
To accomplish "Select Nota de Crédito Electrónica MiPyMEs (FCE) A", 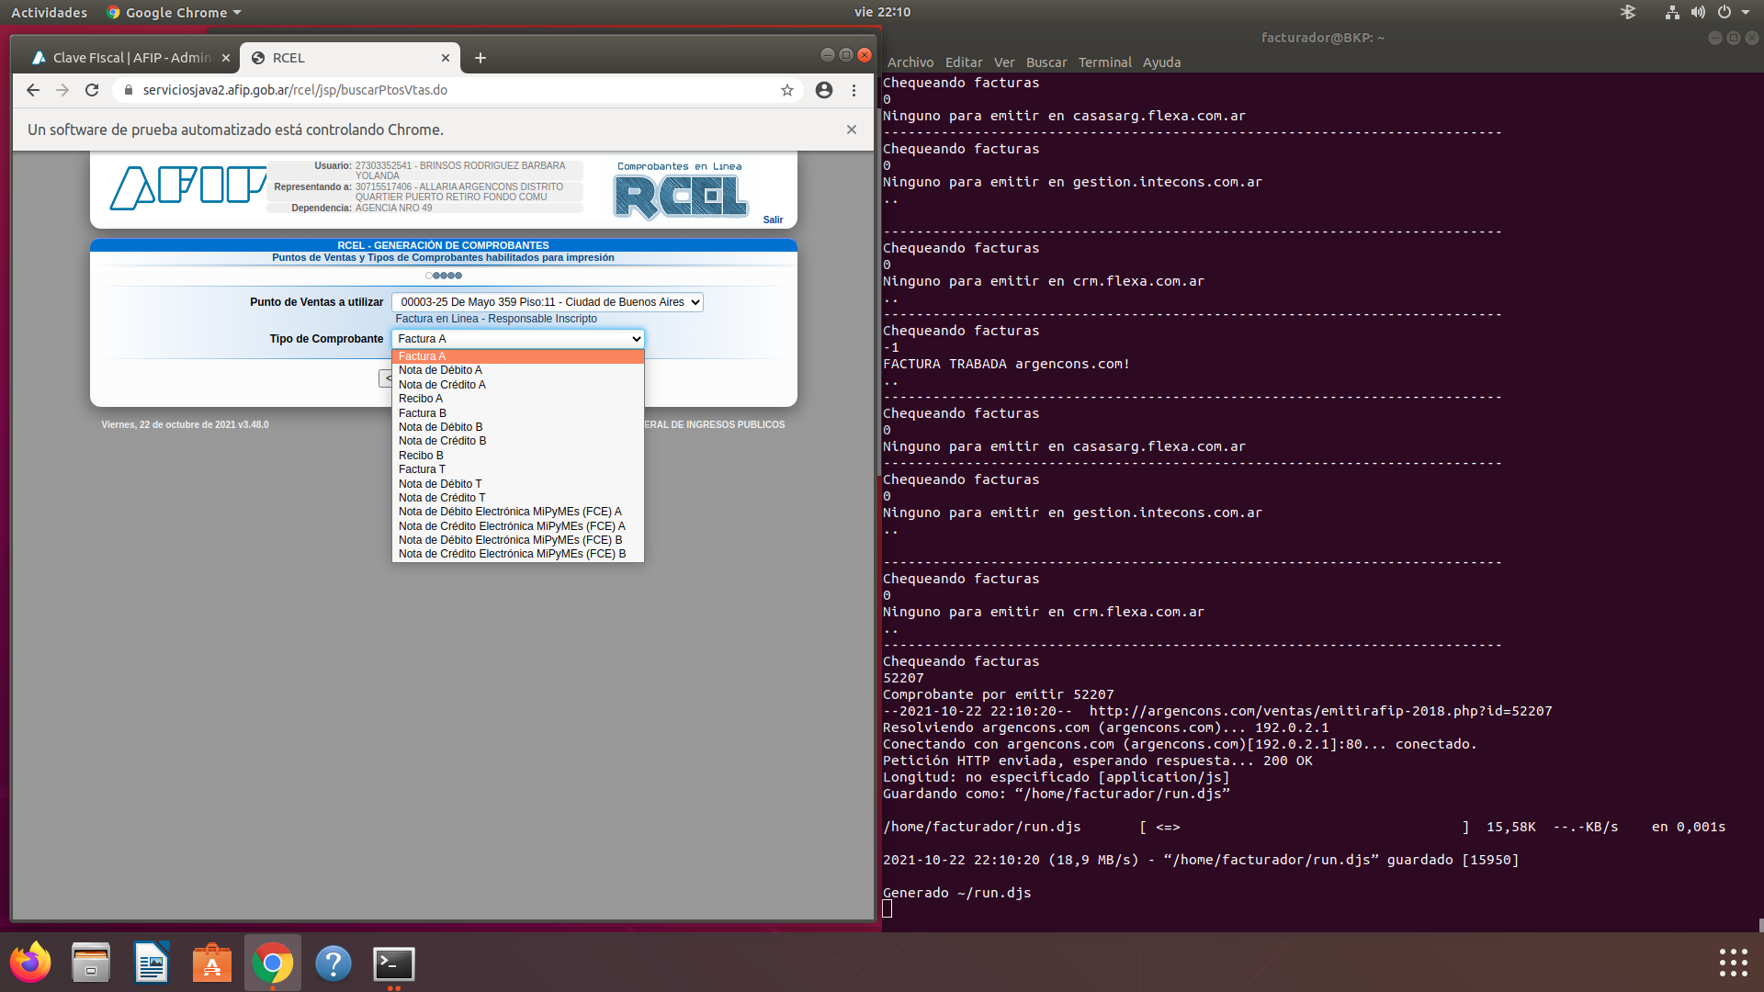I will (518, 526).
